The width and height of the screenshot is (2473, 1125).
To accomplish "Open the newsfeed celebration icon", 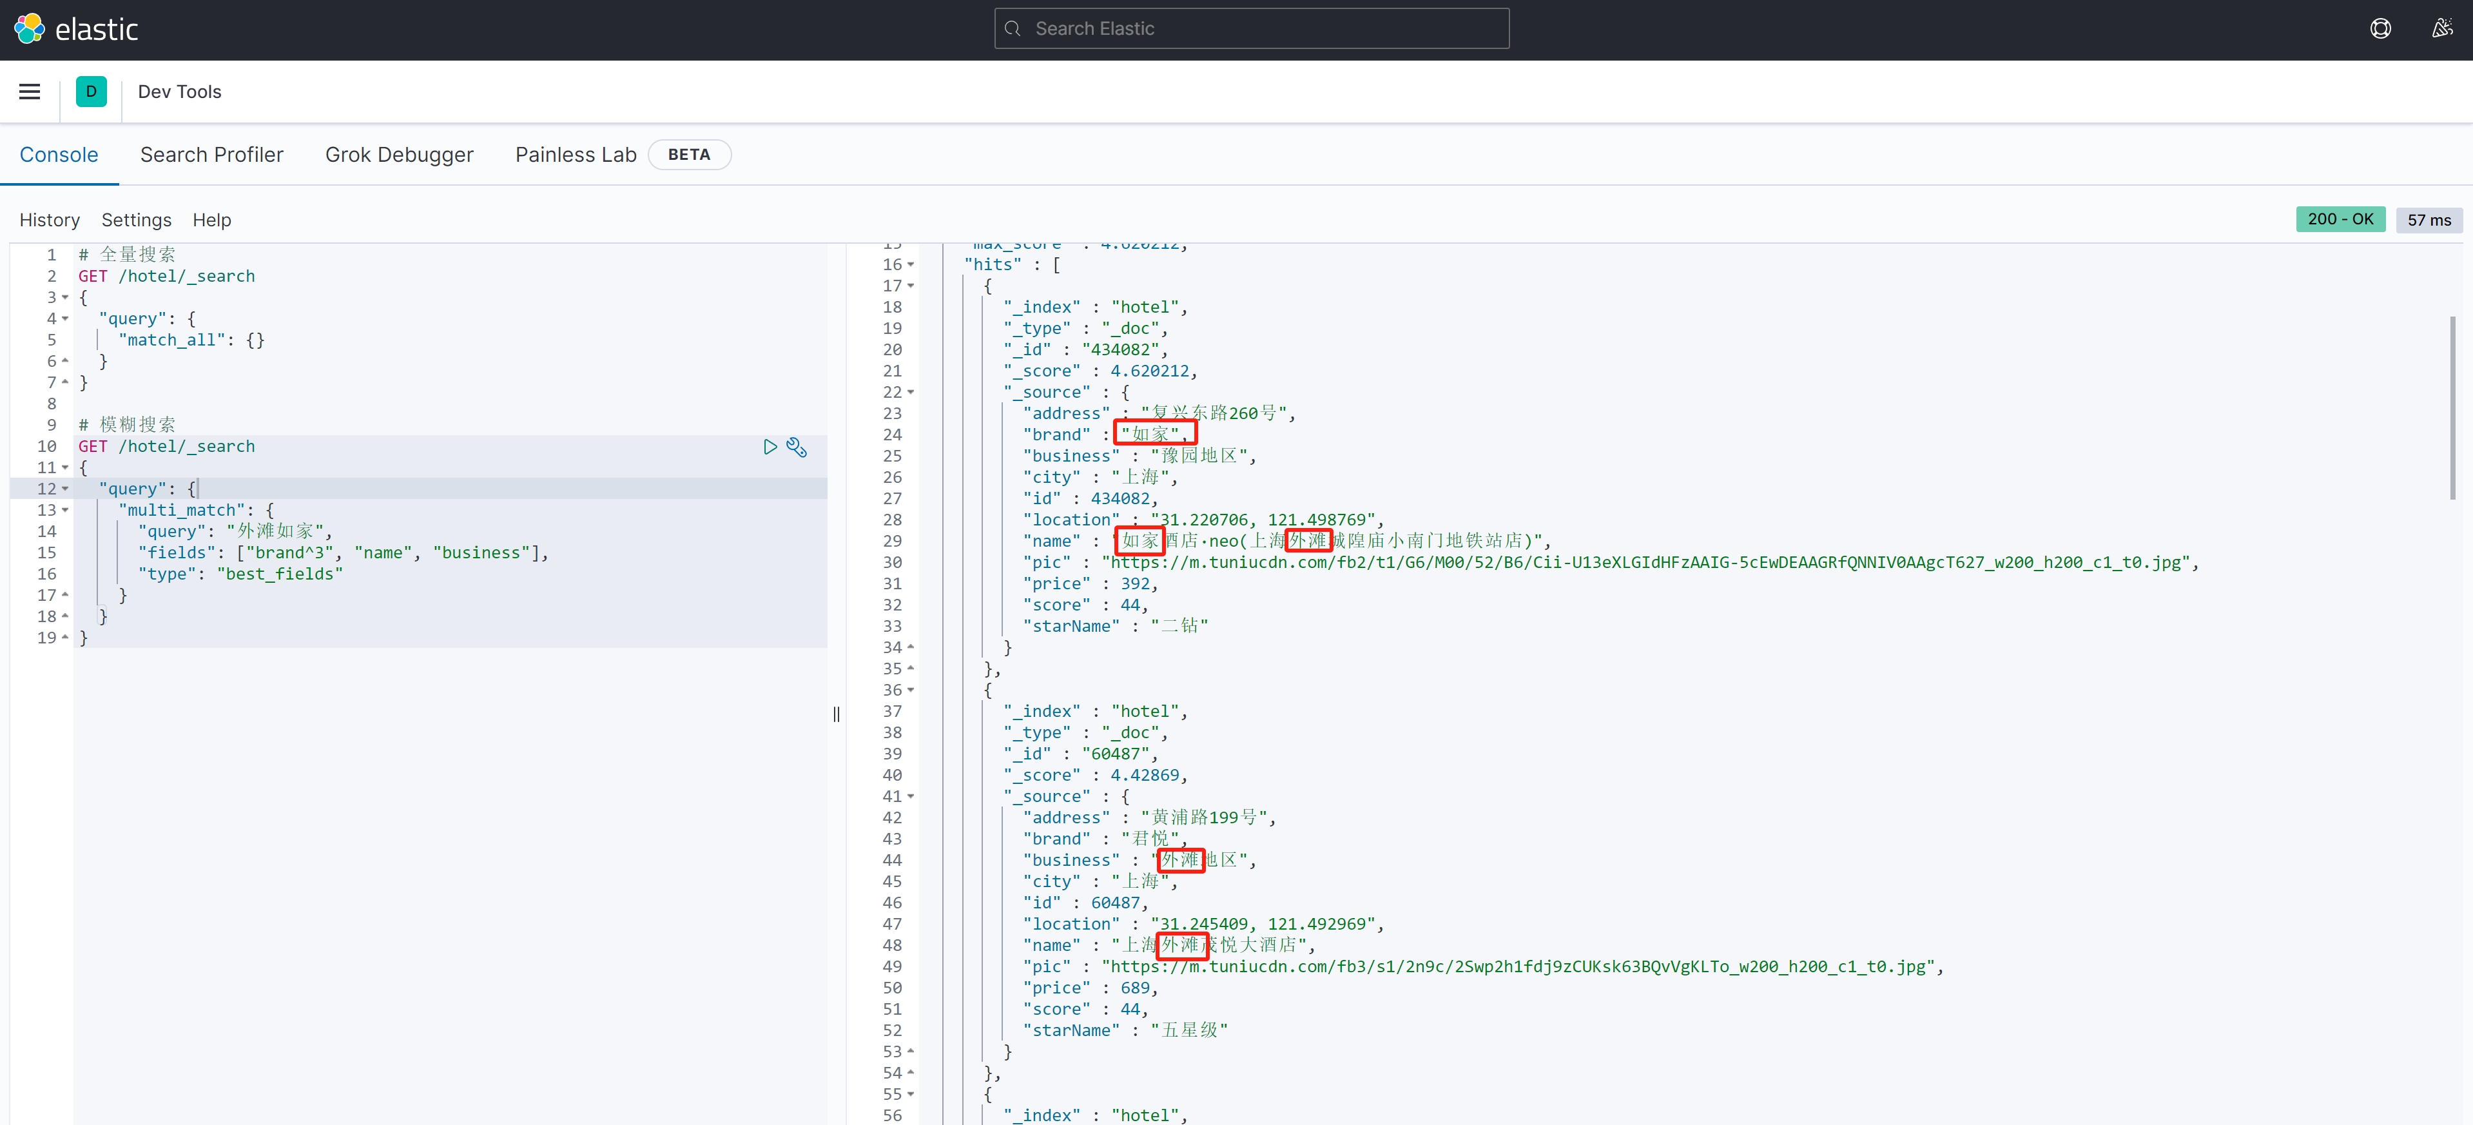I will [x=2441, y=29].
